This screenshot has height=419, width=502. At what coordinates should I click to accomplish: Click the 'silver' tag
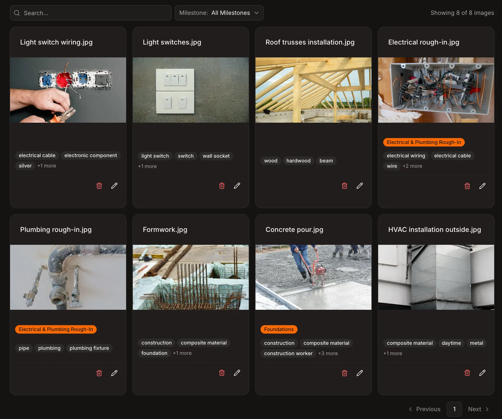coord(25,166)
